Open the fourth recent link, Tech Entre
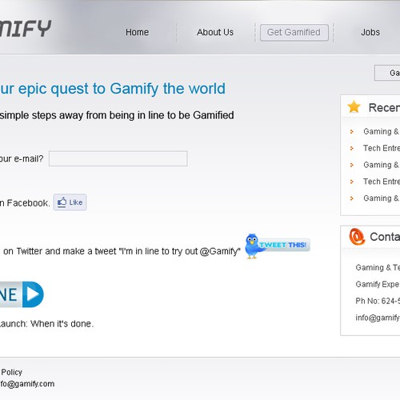This screenshot has height=400, width=400. 382,182
